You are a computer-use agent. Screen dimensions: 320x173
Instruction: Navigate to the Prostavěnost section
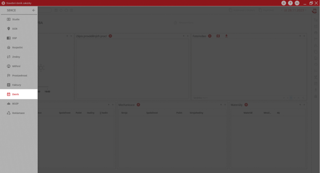pos(19,76)
